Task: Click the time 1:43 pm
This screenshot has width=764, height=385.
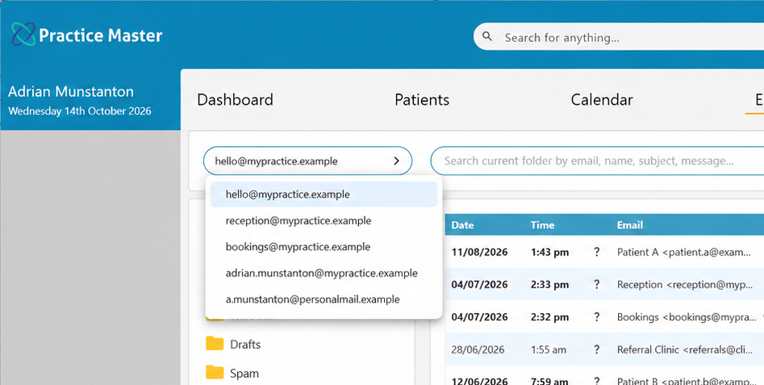Action: click(549, 252)
